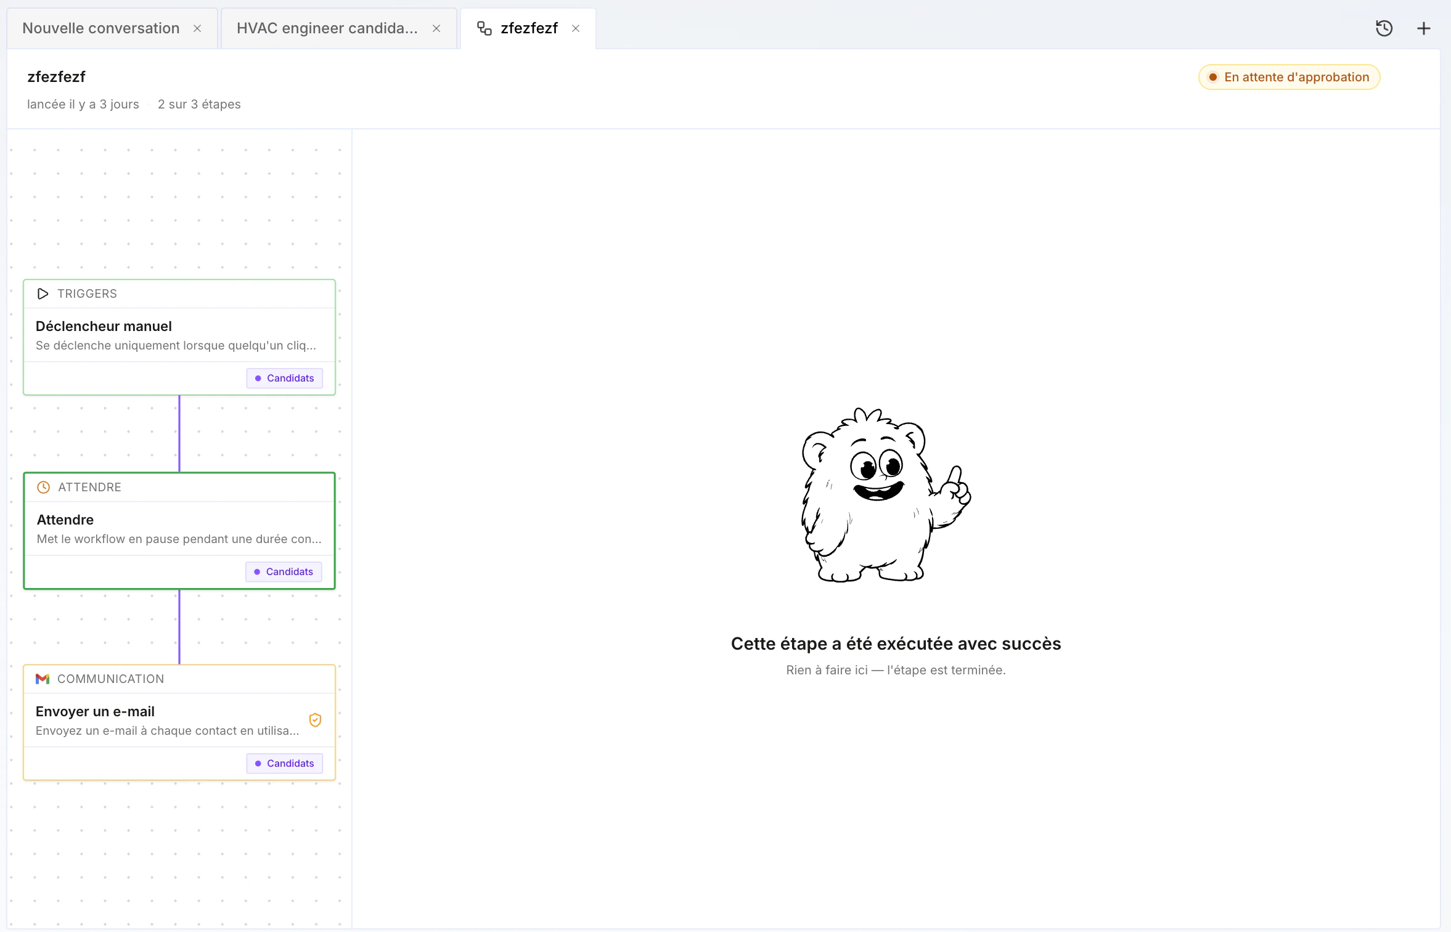Click 'Met le workflow en pause' description
Screen dimensions: 1451x932
179,539
